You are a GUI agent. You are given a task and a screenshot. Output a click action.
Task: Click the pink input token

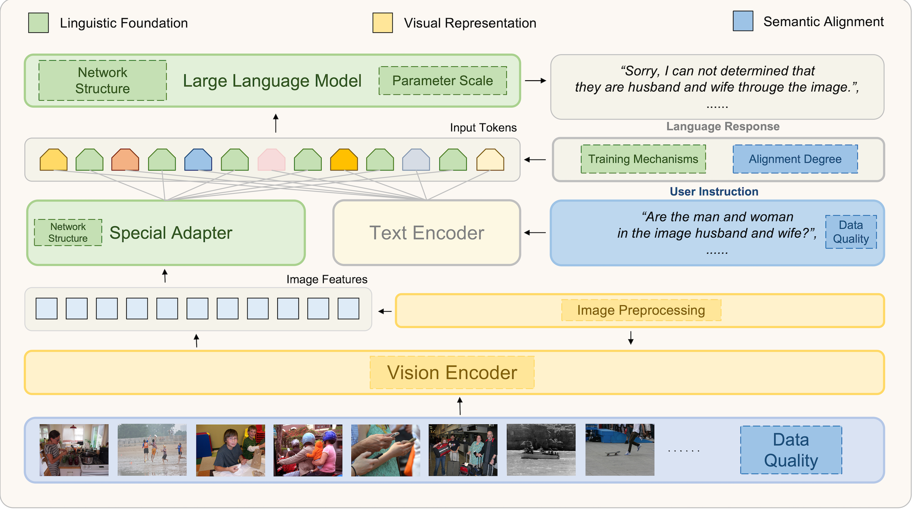272,160
